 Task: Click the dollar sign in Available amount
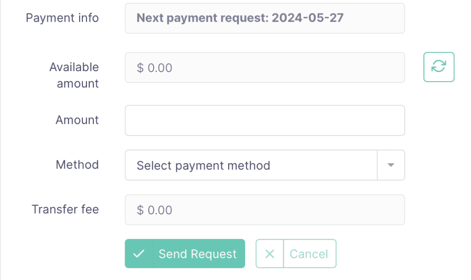coord(140,68)
